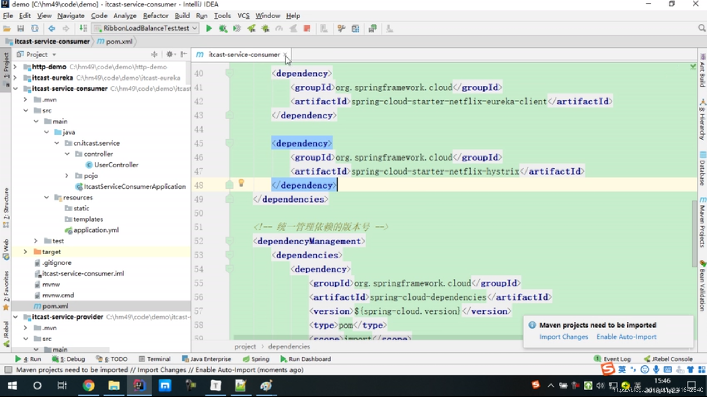
Task: Click the green Run button in toolbar
Action: [x=209, y=28]
